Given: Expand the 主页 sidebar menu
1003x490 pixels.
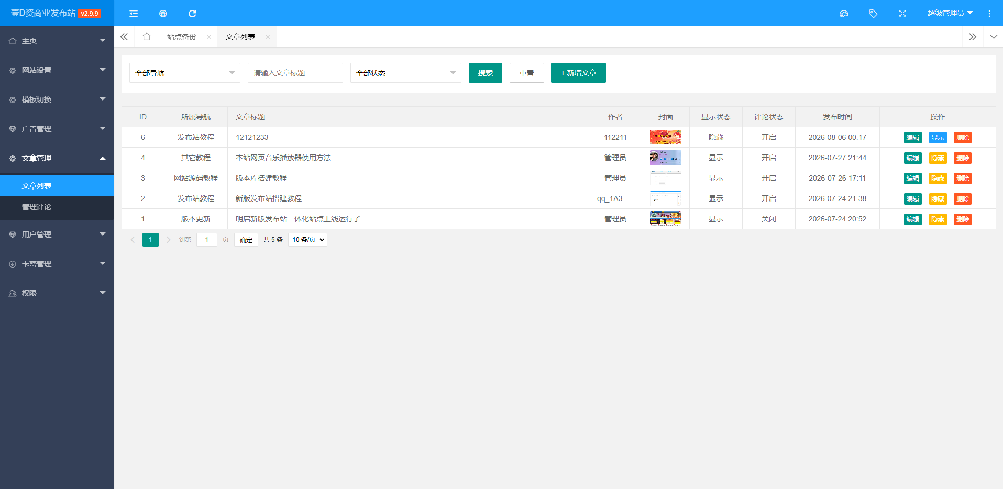Looking at the screenshot, I should [57, 41].
